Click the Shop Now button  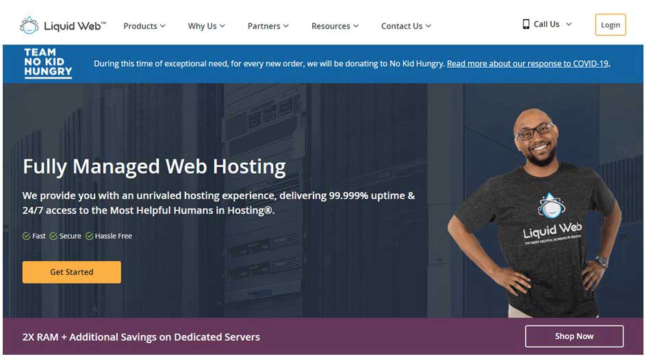[x=574, y=336]
